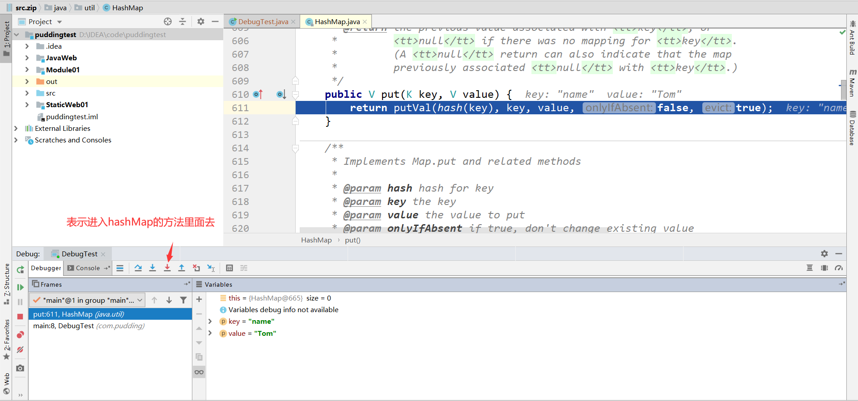Switch to the Debugger tab

pyautogui.click(x=46, y=268)
